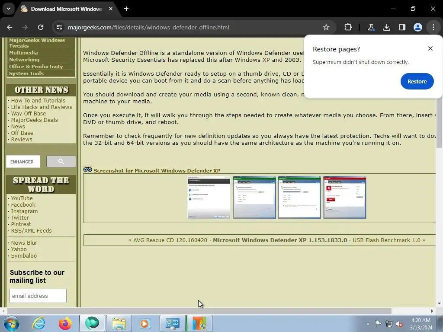This screenshot has height=332, width=443.
Task: Open the News link under Other News
Action: [x=18, y=127]
